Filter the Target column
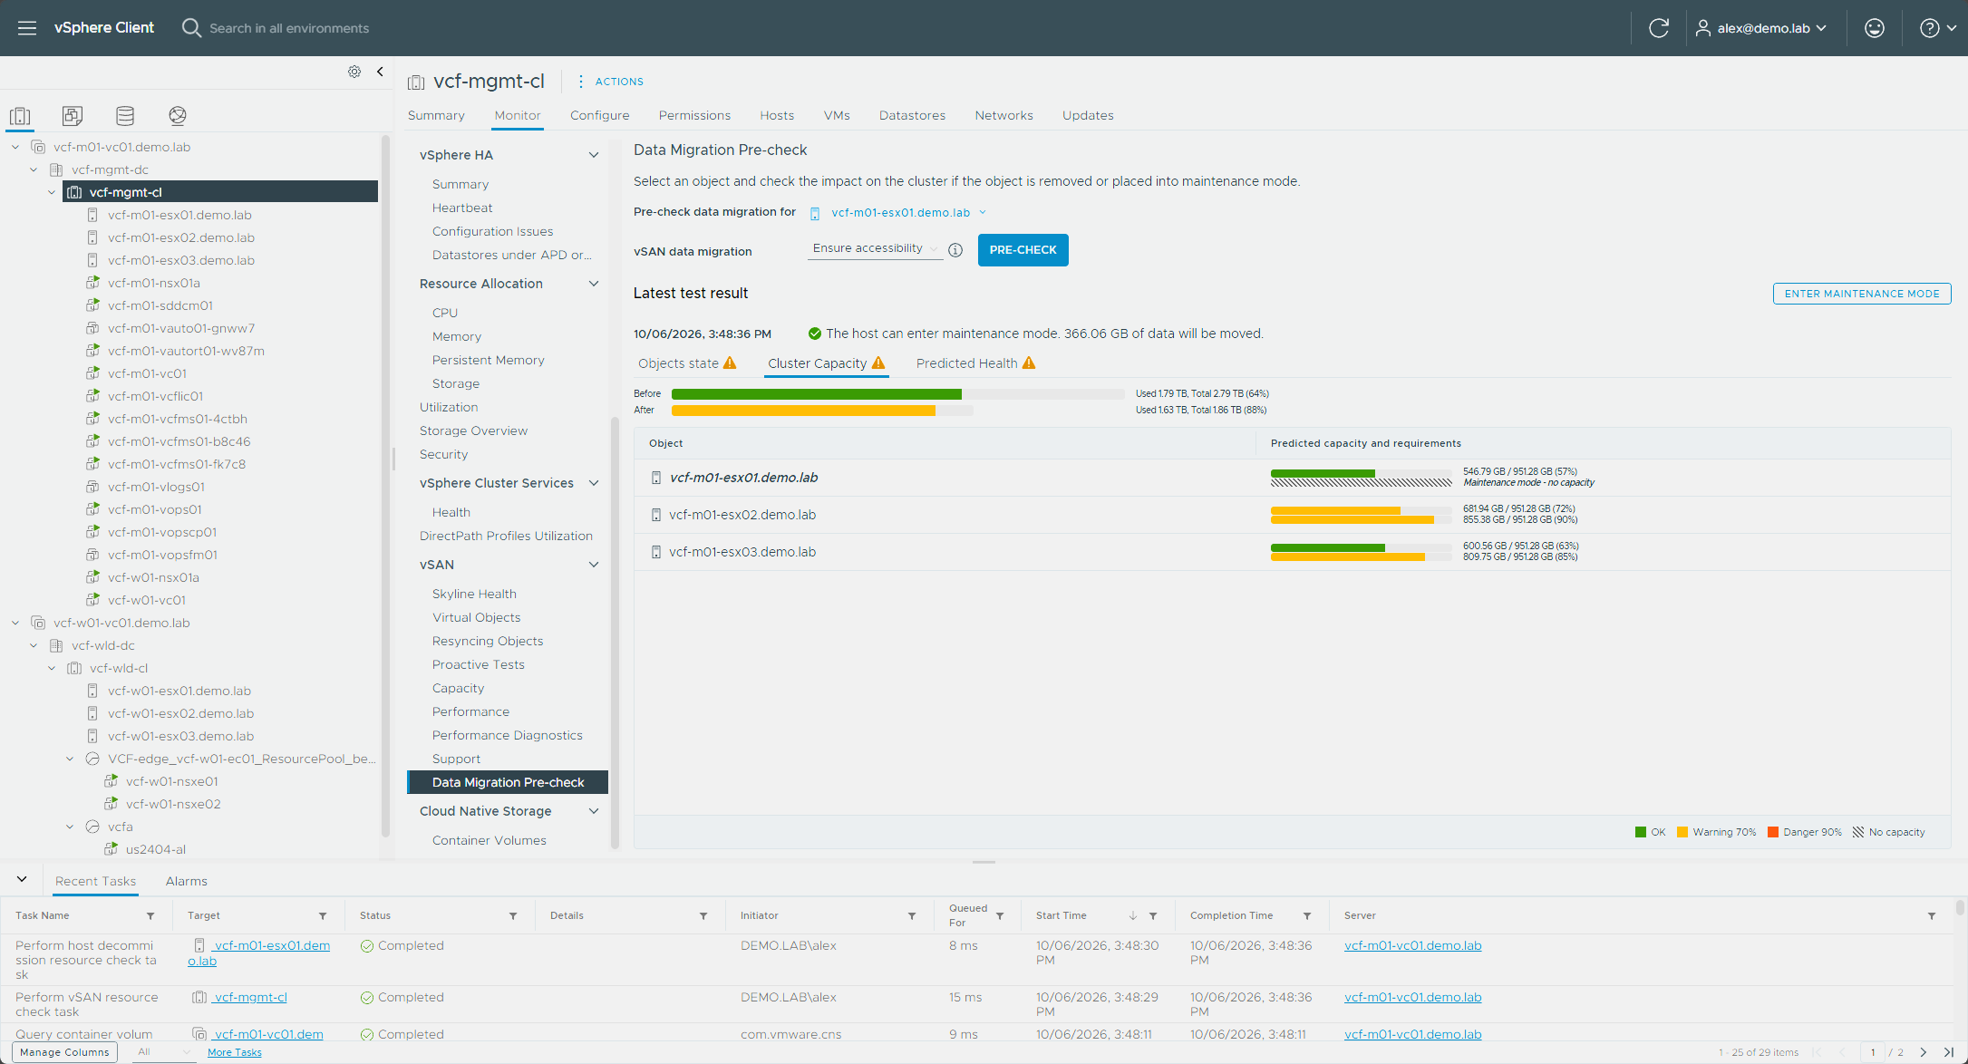 point(323,916)
